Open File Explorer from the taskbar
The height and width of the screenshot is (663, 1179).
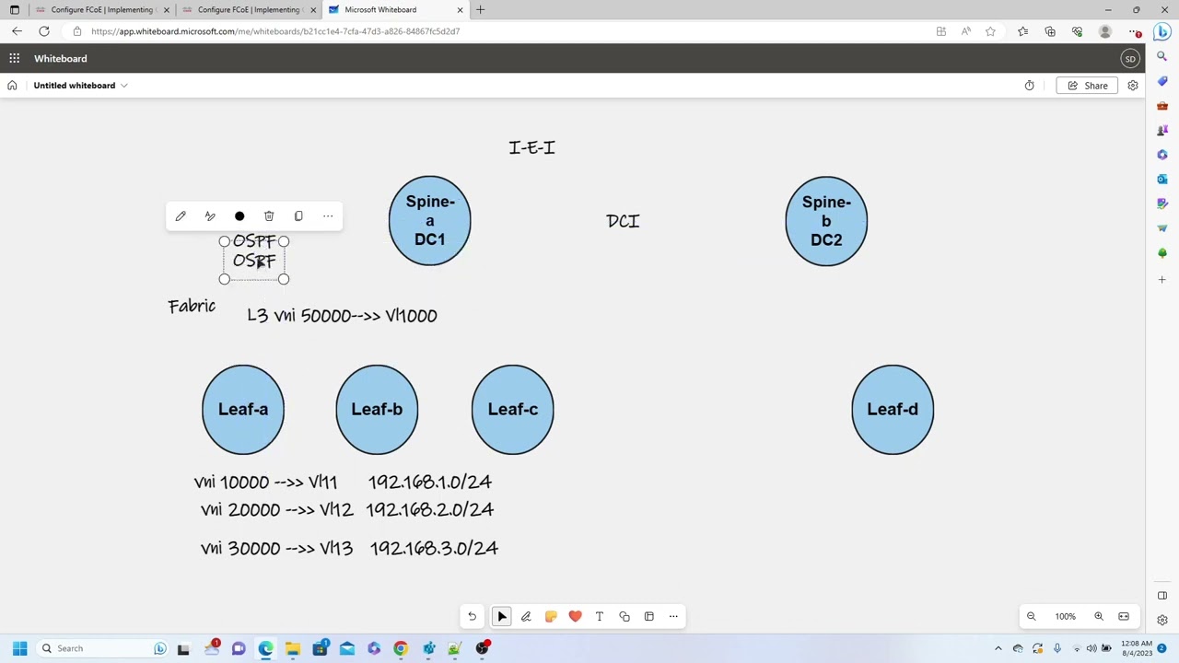pos(293,648)
